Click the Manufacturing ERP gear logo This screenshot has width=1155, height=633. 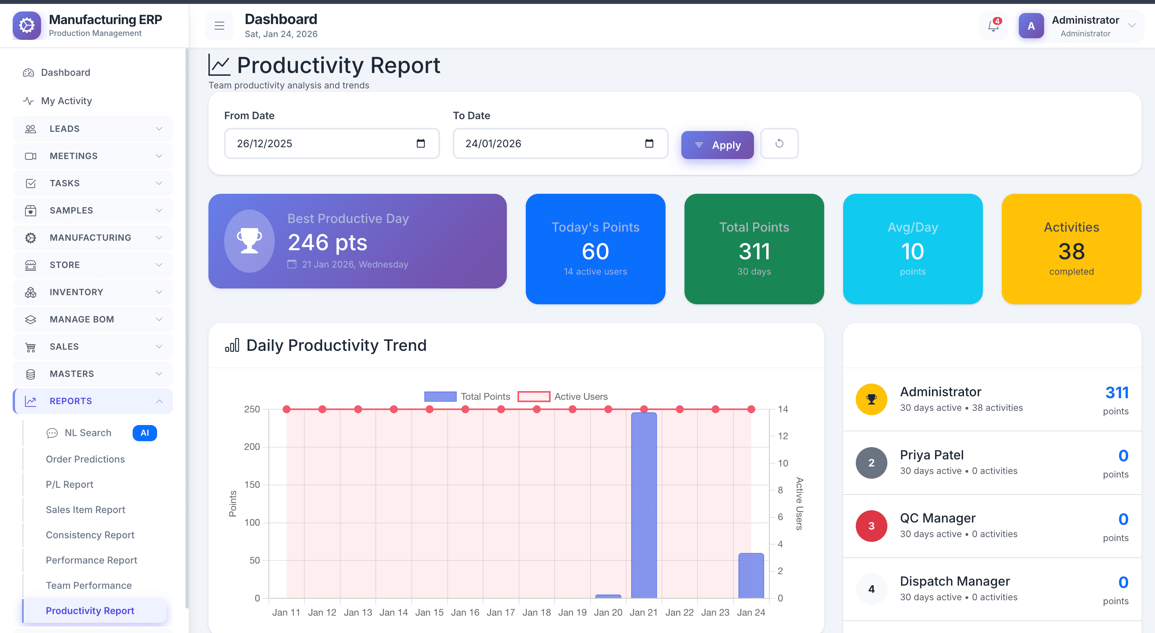(27, 26)
